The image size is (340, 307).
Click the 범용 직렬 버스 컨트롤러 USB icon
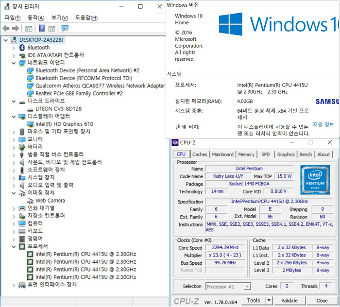point(22,154)
